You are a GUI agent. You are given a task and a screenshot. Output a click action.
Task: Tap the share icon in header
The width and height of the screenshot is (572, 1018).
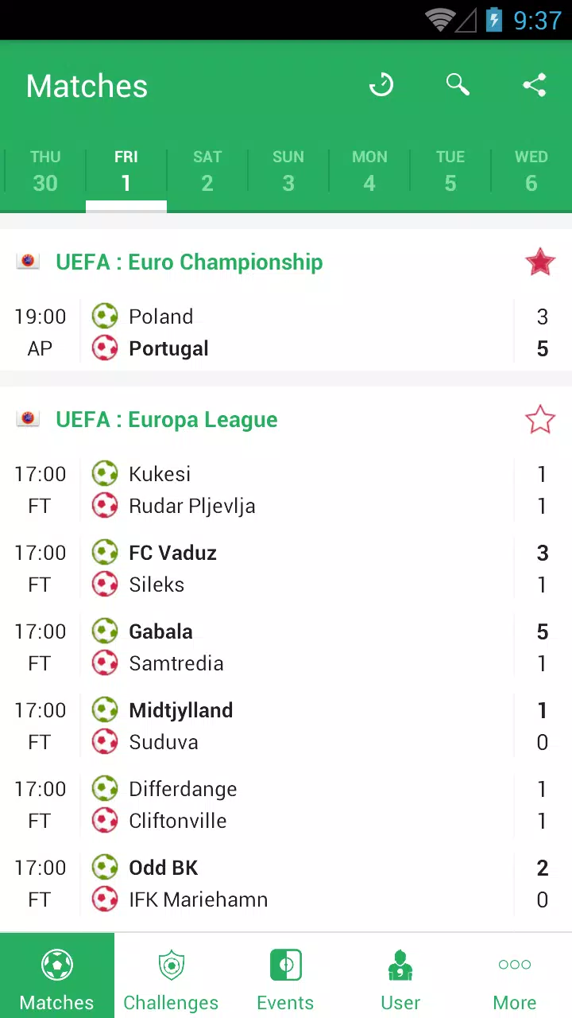535,85
